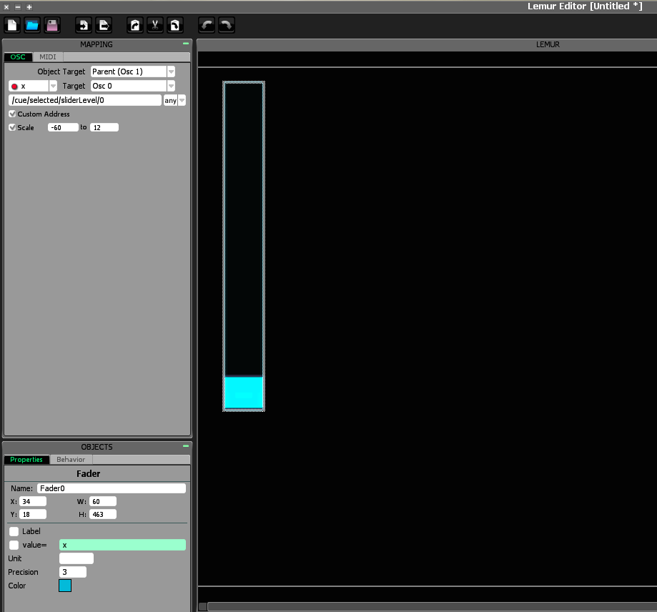Save the project with the floppy icon

tap(51, 26)
